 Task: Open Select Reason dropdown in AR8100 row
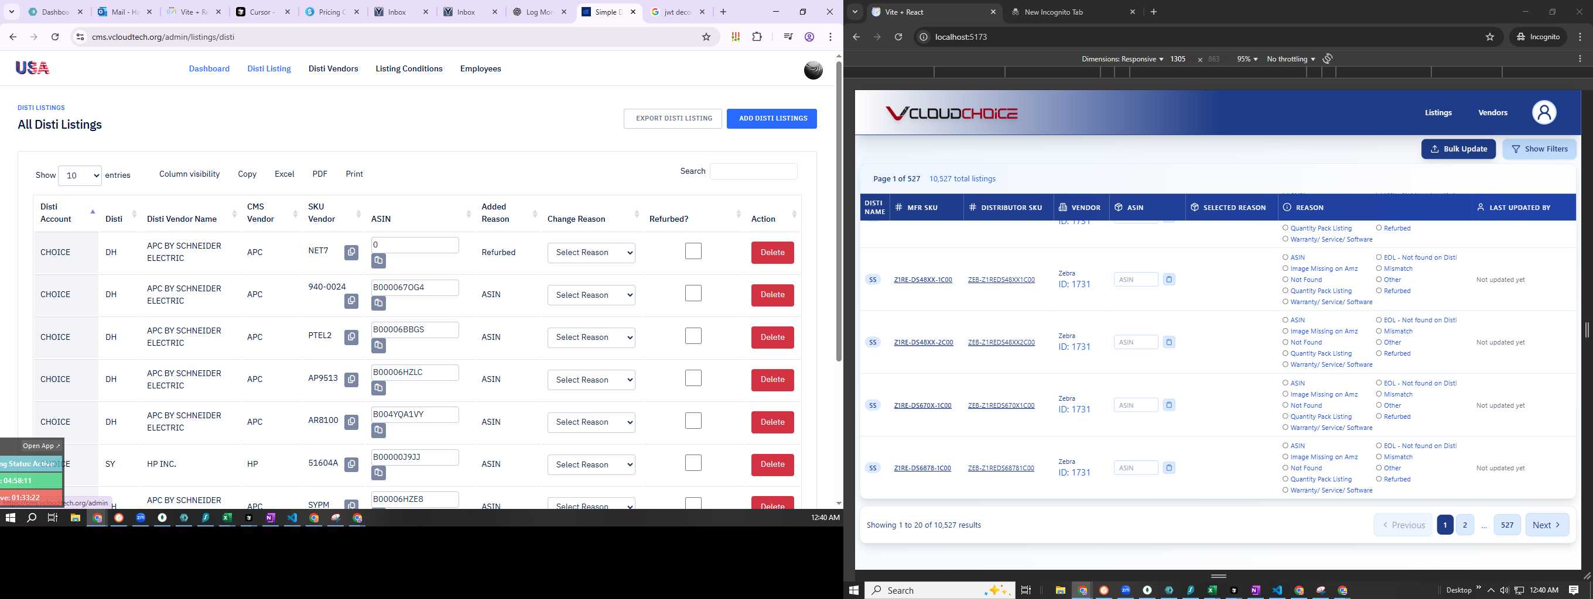pos(591,422)
